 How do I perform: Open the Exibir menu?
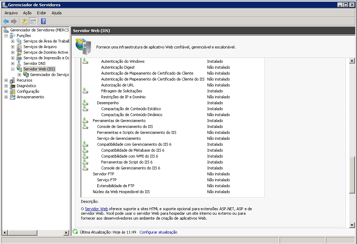click(41, 13)
